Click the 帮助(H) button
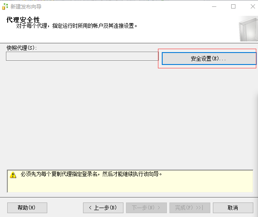The image size is (258, 217). tap(27, 208)
